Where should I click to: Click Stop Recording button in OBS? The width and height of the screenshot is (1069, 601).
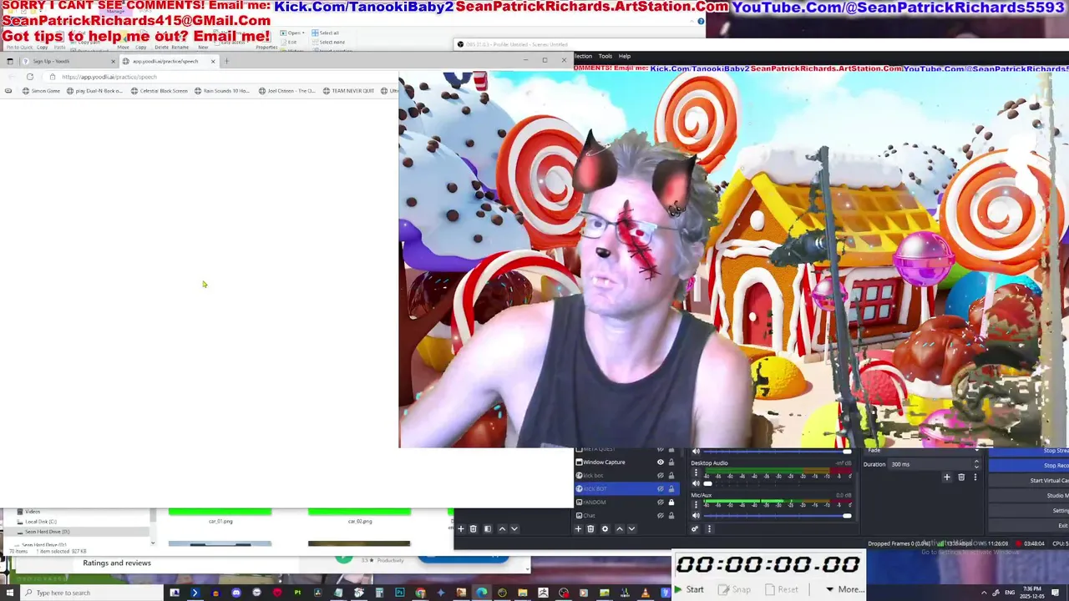(x=1029, y=465)
